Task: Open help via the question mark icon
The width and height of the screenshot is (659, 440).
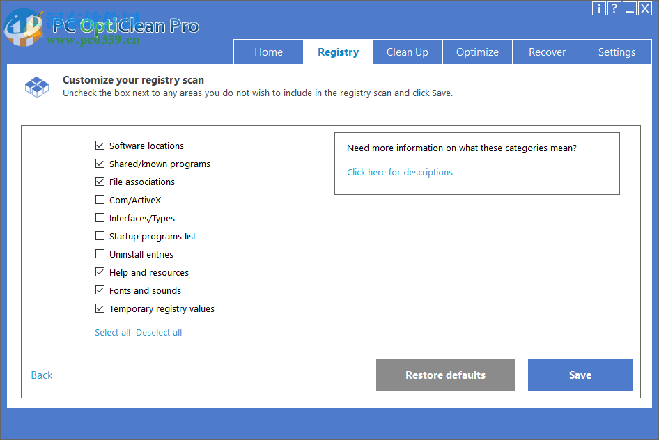Action: click(x=614, y=8)
